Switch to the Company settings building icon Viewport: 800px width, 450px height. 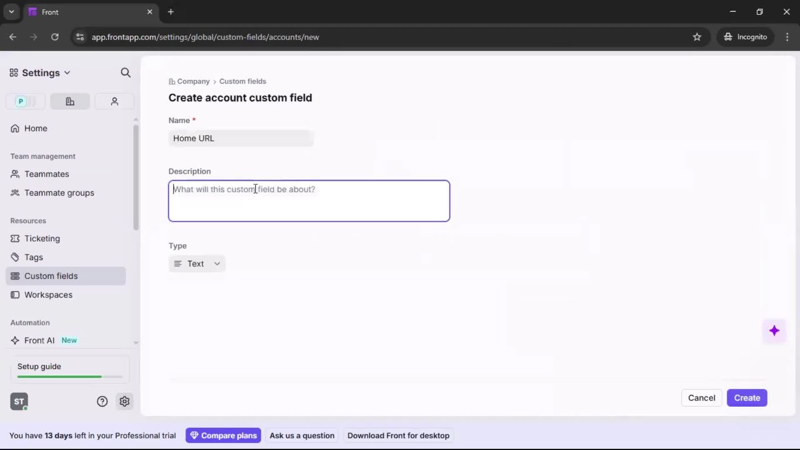(x=70, y=101)
